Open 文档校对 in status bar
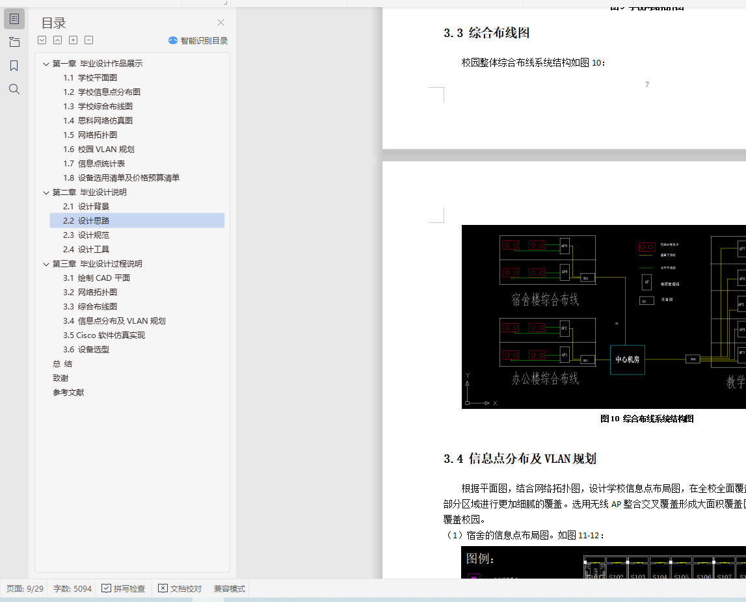746x602 pixels. click(180, 589)
